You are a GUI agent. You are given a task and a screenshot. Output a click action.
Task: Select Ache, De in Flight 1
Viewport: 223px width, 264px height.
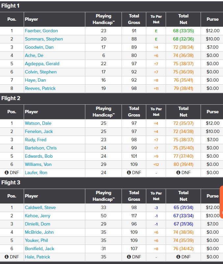click(x=34, y=55)
